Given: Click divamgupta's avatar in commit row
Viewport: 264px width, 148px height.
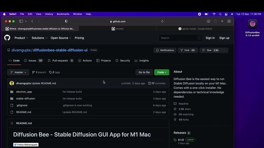Looking at the screenshot, I should click(12, 83).
